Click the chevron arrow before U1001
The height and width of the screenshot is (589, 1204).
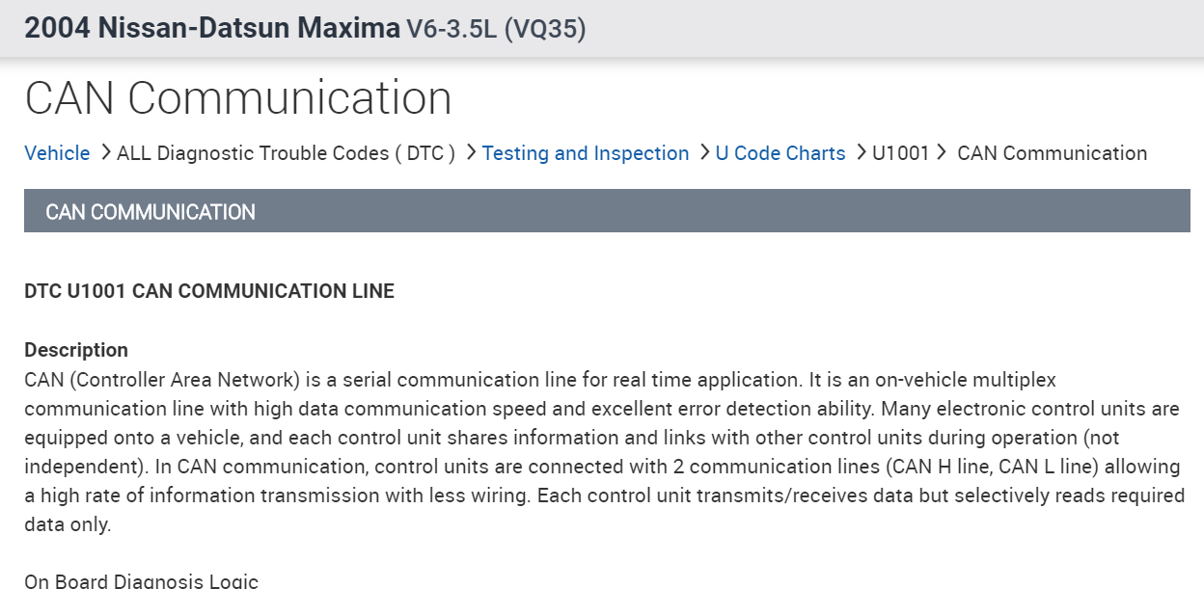(x=861, y=152)
